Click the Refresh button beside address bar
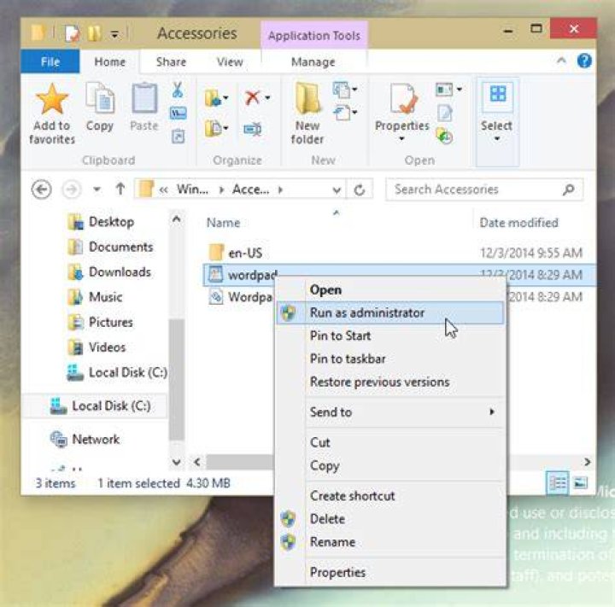The width and height of the screenshot is (615, 607). click(x=360, y=190)
